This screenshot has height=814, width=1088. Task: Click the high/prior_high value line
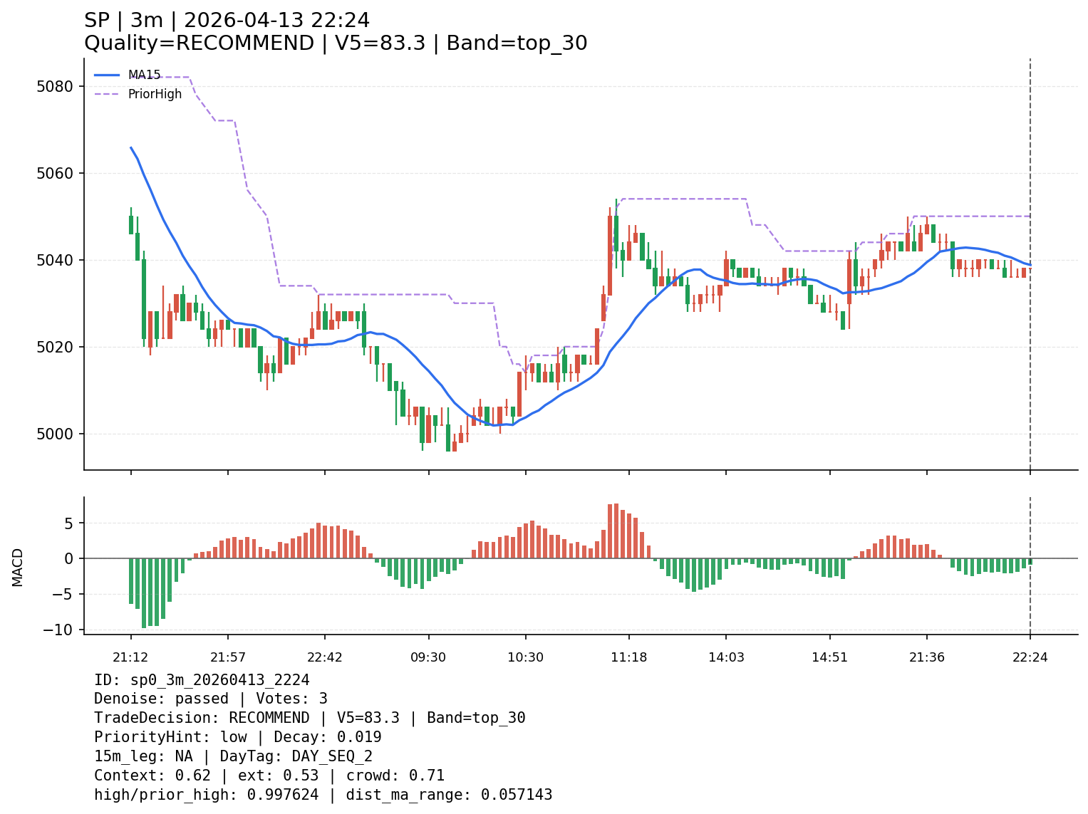click(x=323, y=795)
